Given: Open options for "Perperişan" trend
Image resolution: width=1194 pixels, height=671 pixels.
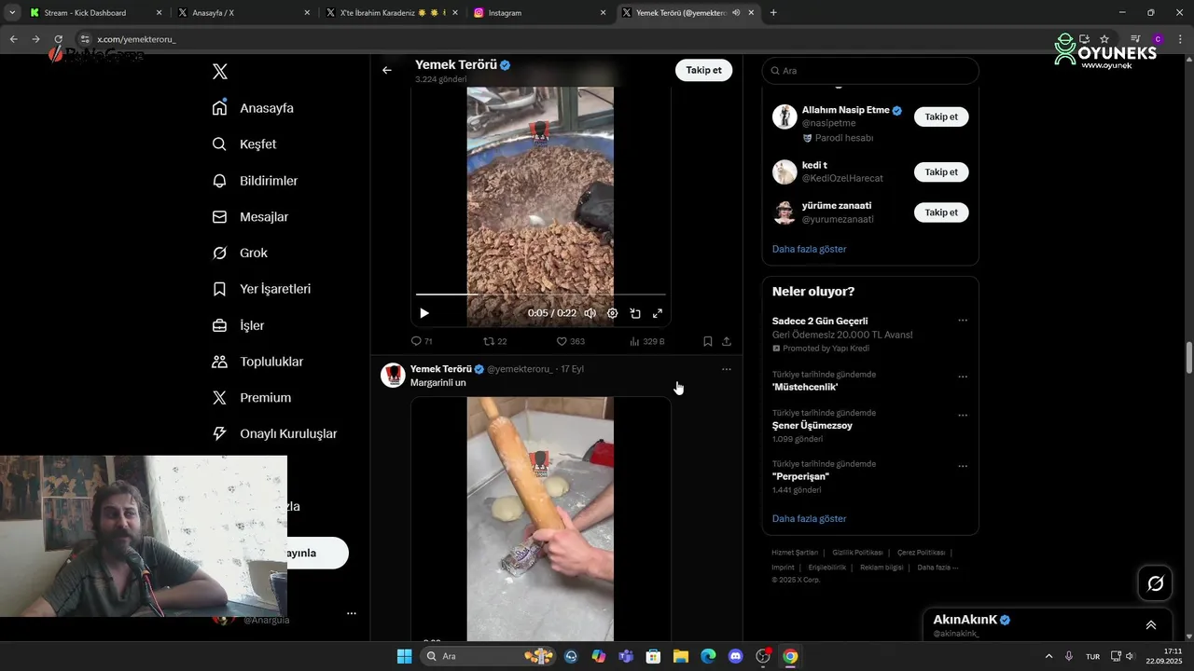Looking at the screenshot, I should 963,467.
